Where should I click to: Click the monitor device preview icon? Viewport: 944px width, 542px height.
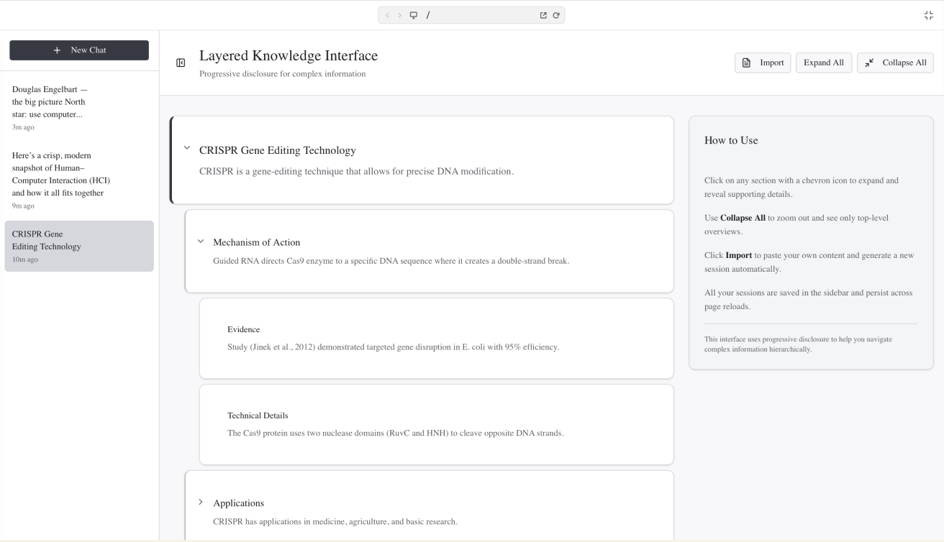pyautogui.click(x=414, y=15)
